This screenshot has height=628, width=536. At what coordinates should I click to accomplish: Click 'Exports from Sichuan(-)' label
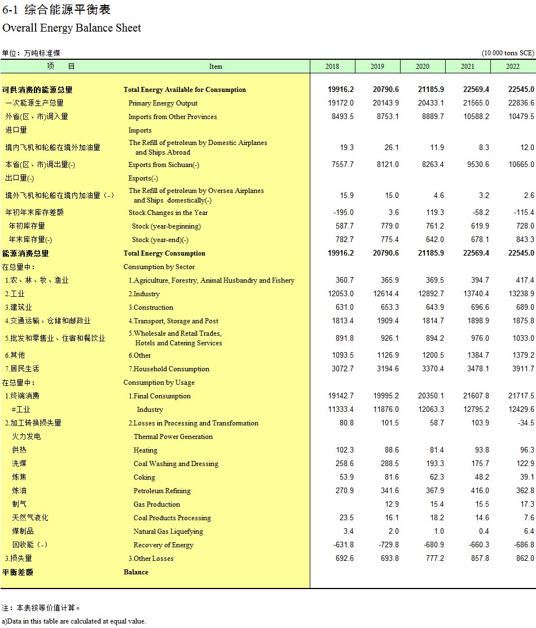pyautogui.click(x=164, y=165)
